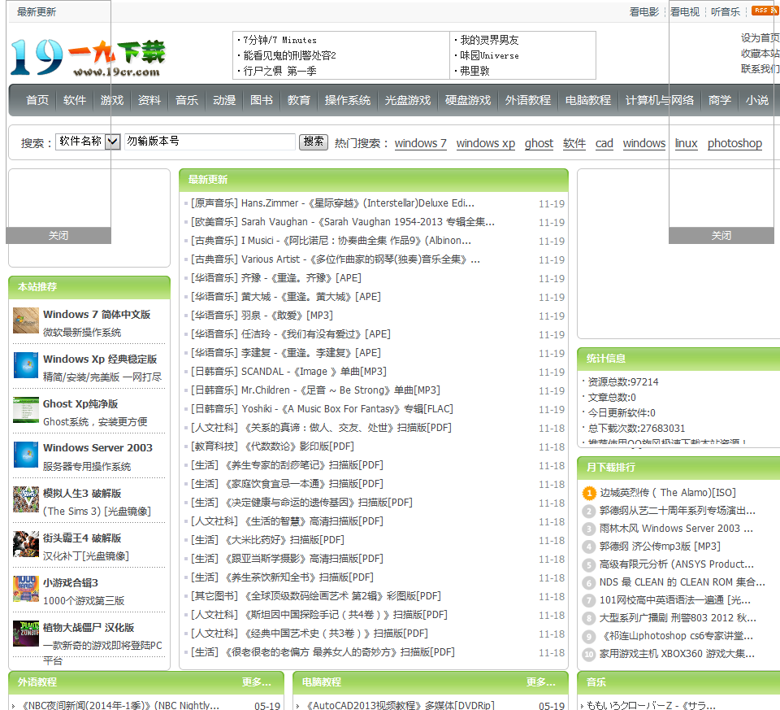780x710 pixels.
Task: Open 我的灵界男友 link
Action: pos(489,40)
